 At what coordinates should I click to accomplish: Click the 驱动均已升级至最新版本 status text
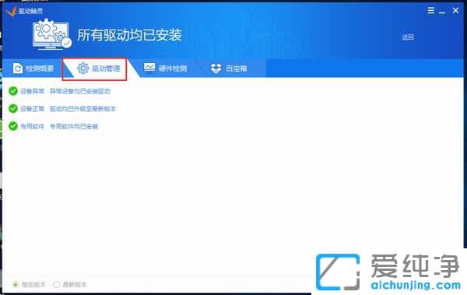click(x=83, y=109)
